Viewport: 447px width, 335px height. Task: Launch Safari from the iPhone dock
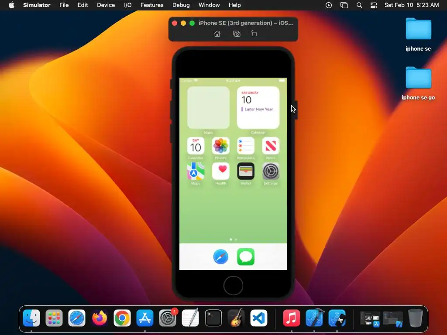tap(220, 256)
